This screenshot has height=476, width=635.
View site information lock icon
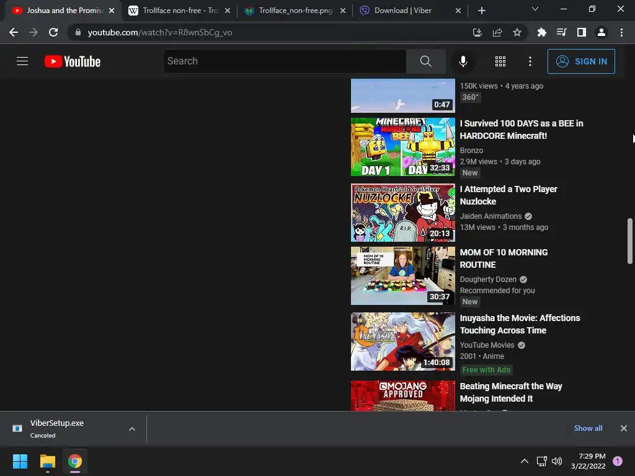click(78, 32)
